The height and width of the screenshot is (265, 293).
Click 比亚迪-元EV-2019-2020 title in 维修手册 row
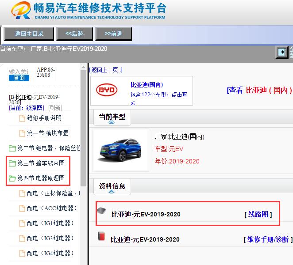pos(145,239)
